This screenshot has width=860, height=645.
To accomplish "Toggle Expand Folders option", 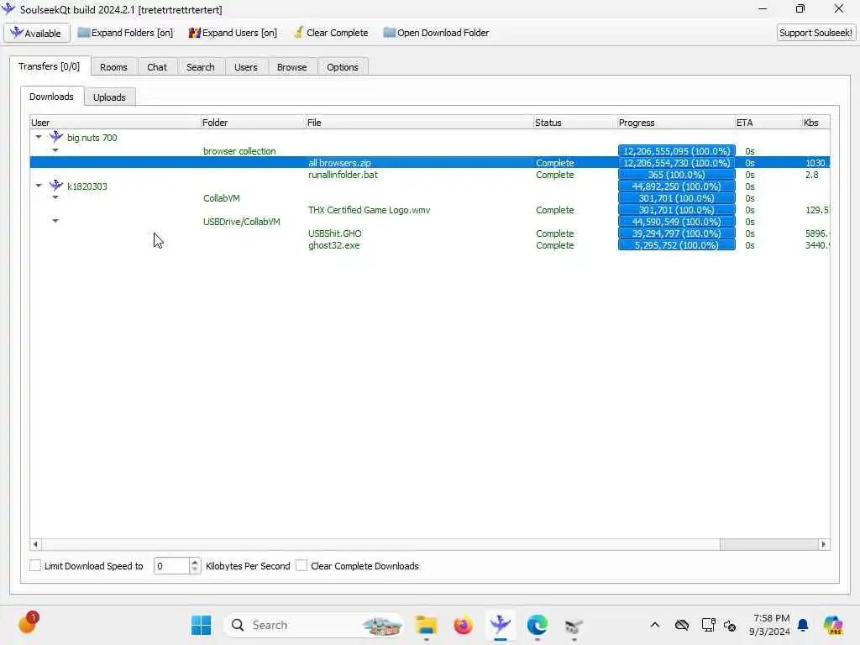I will (126, 33).
